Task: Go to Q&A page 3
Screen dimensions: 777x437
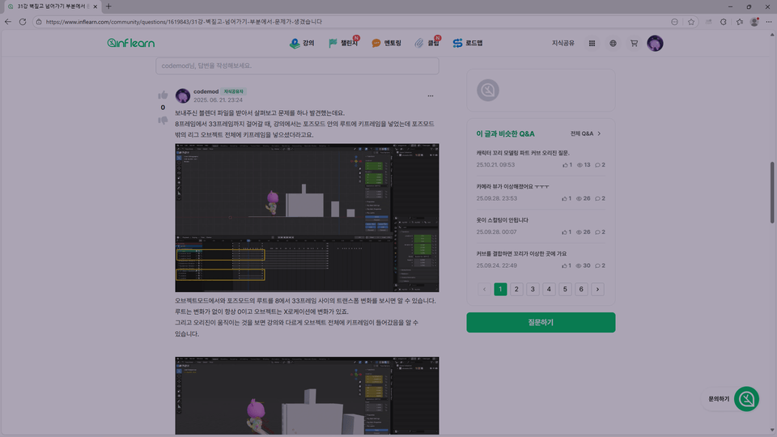Action: coord(533,290)
